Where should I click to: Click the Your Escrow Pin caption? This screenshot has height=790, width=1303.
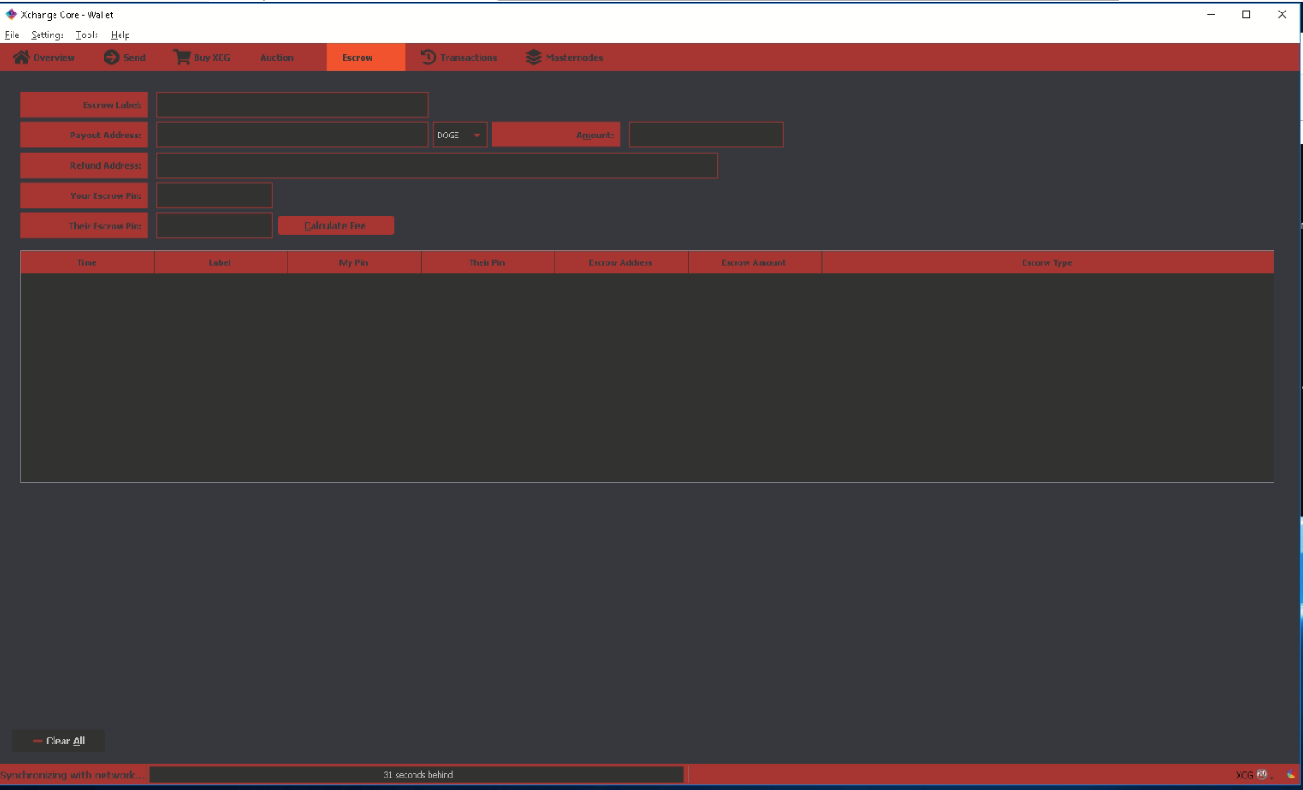[x=84, y=195]
